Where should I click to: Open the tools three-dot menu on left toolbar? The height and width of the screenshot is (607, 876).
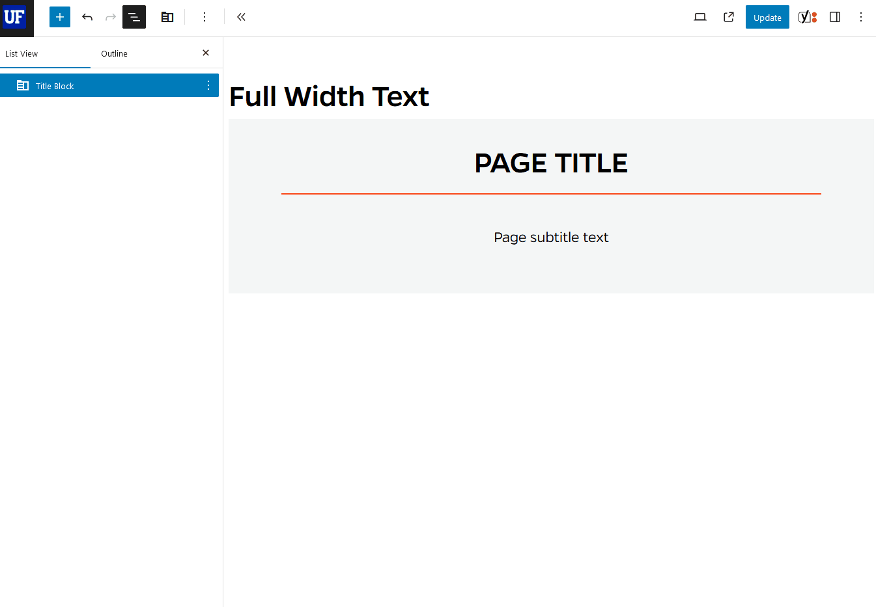(x=205, y=17)
